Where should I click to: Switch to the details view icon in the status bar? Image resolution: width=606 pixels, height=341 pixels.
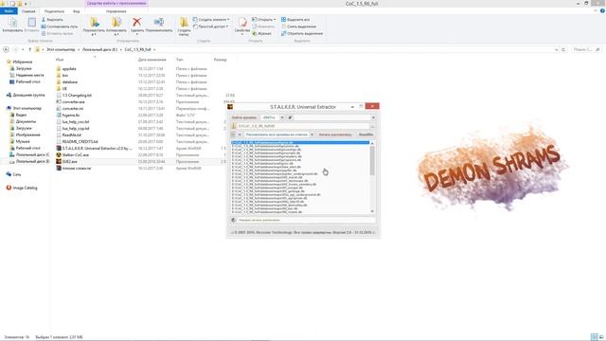click(595, 337)
